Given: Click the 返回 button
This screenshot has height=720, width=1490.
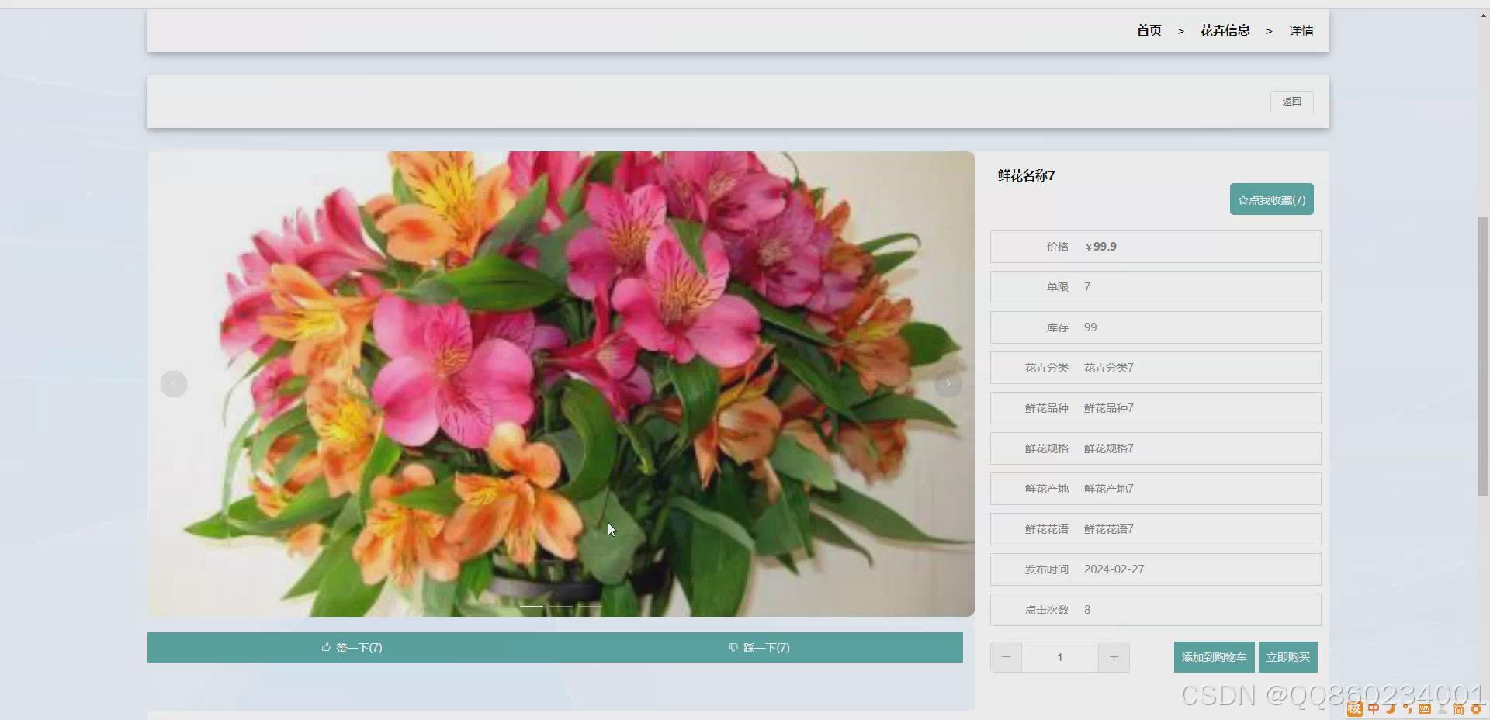Looking at the screenshot, I should [1291, 102].
